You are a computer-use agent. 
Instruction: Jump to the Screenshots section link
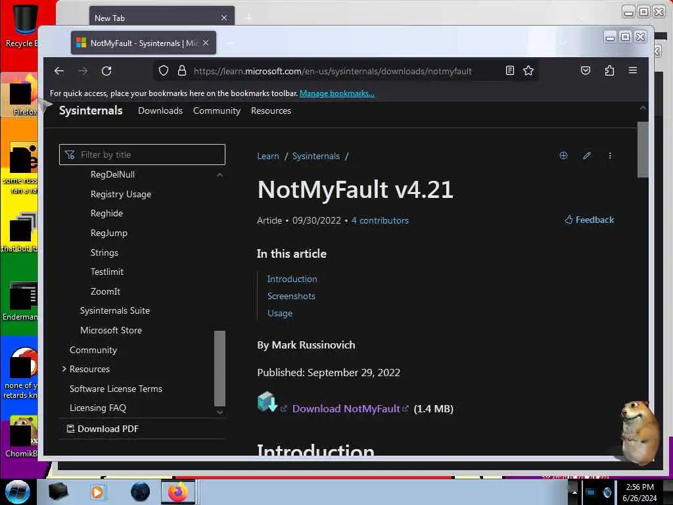[291, 296]
